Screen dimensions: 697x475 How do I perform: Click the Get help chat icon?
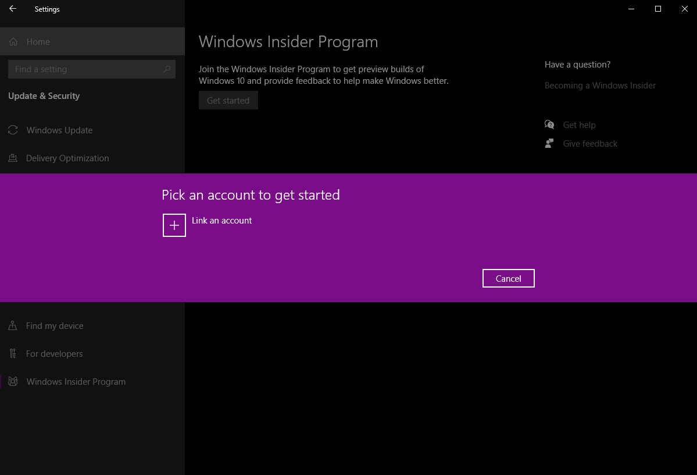[549, 124]
